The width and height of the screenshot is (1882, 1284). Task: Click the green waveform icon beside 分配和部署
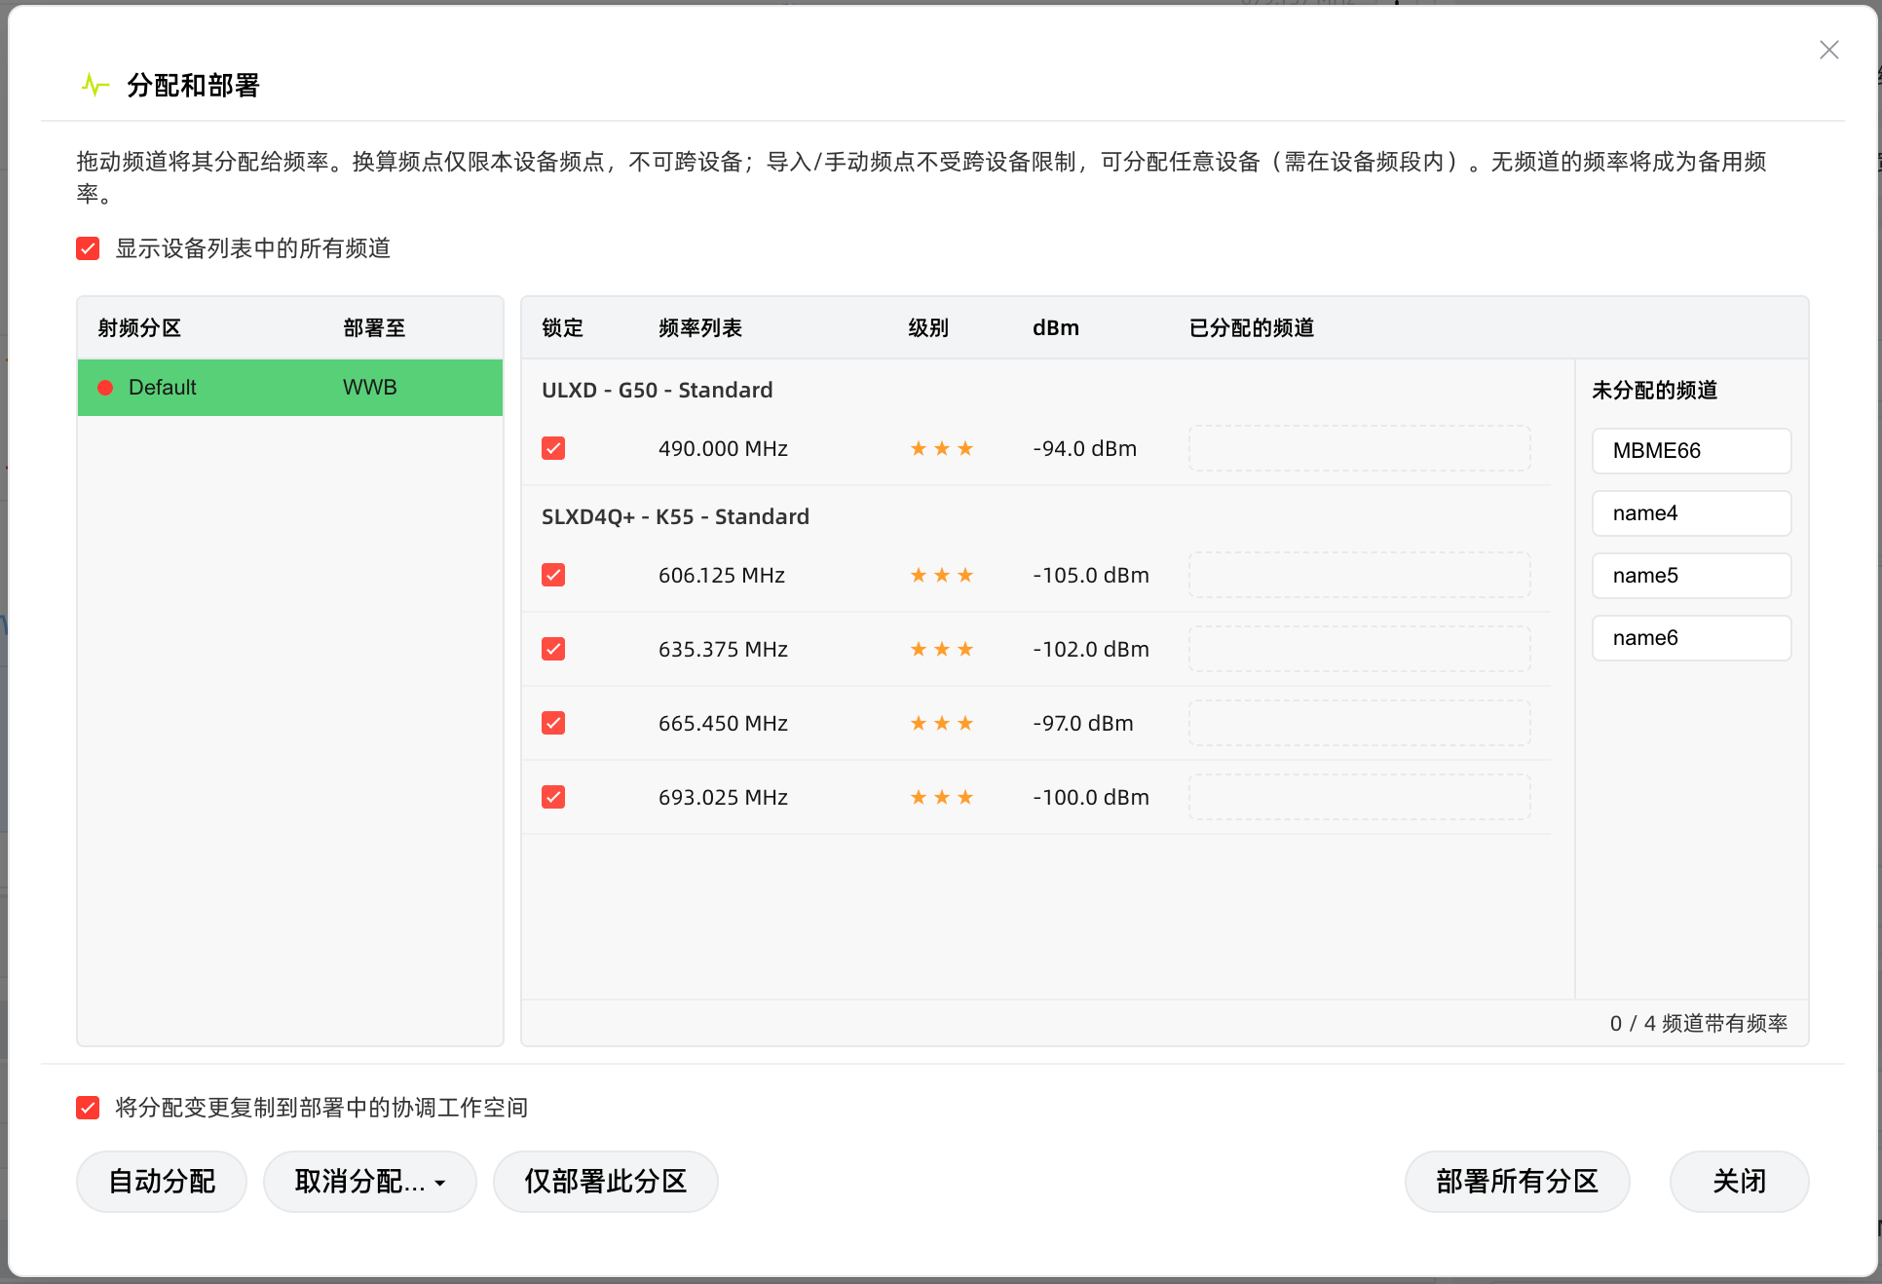(x=94, y=86)
